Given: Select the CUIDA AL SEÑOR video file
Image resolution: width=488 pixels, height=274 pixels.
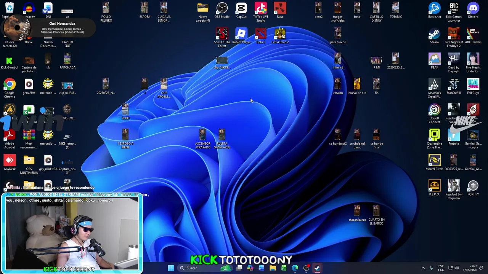Looking at the screenshot, I should tap(164, 12).
